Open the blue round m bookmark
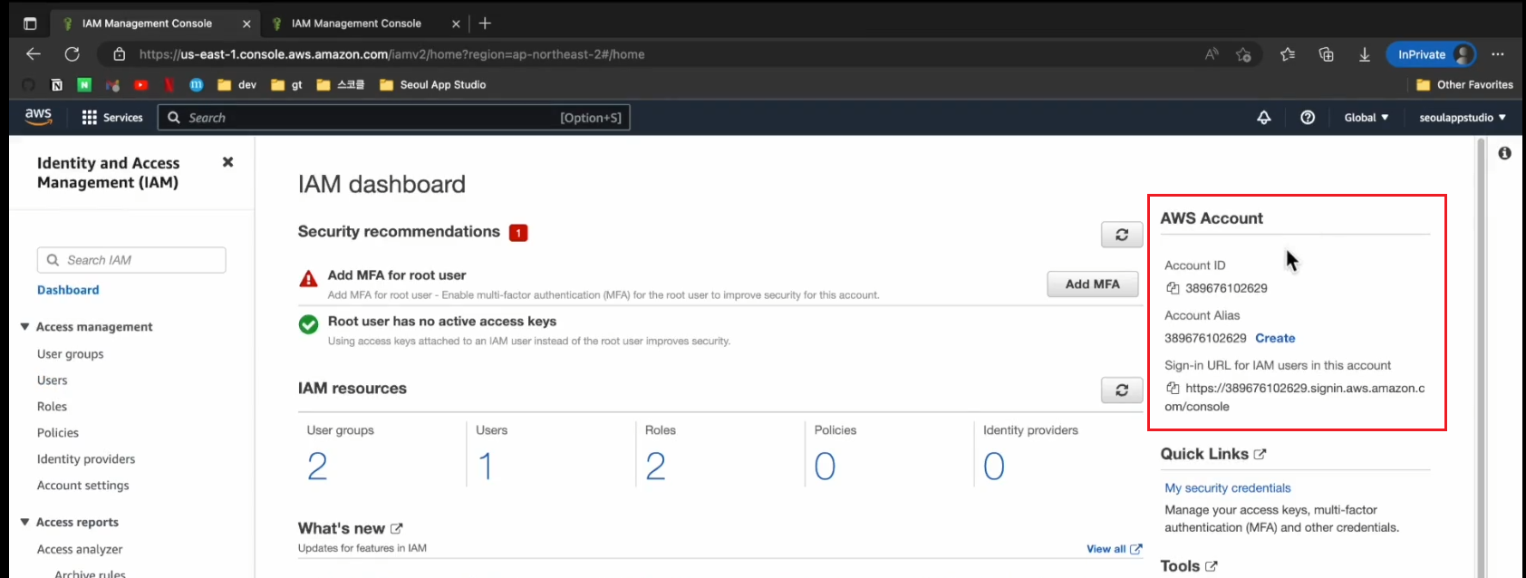Screen dimensions: 1526x578 (x=196, y=85)
